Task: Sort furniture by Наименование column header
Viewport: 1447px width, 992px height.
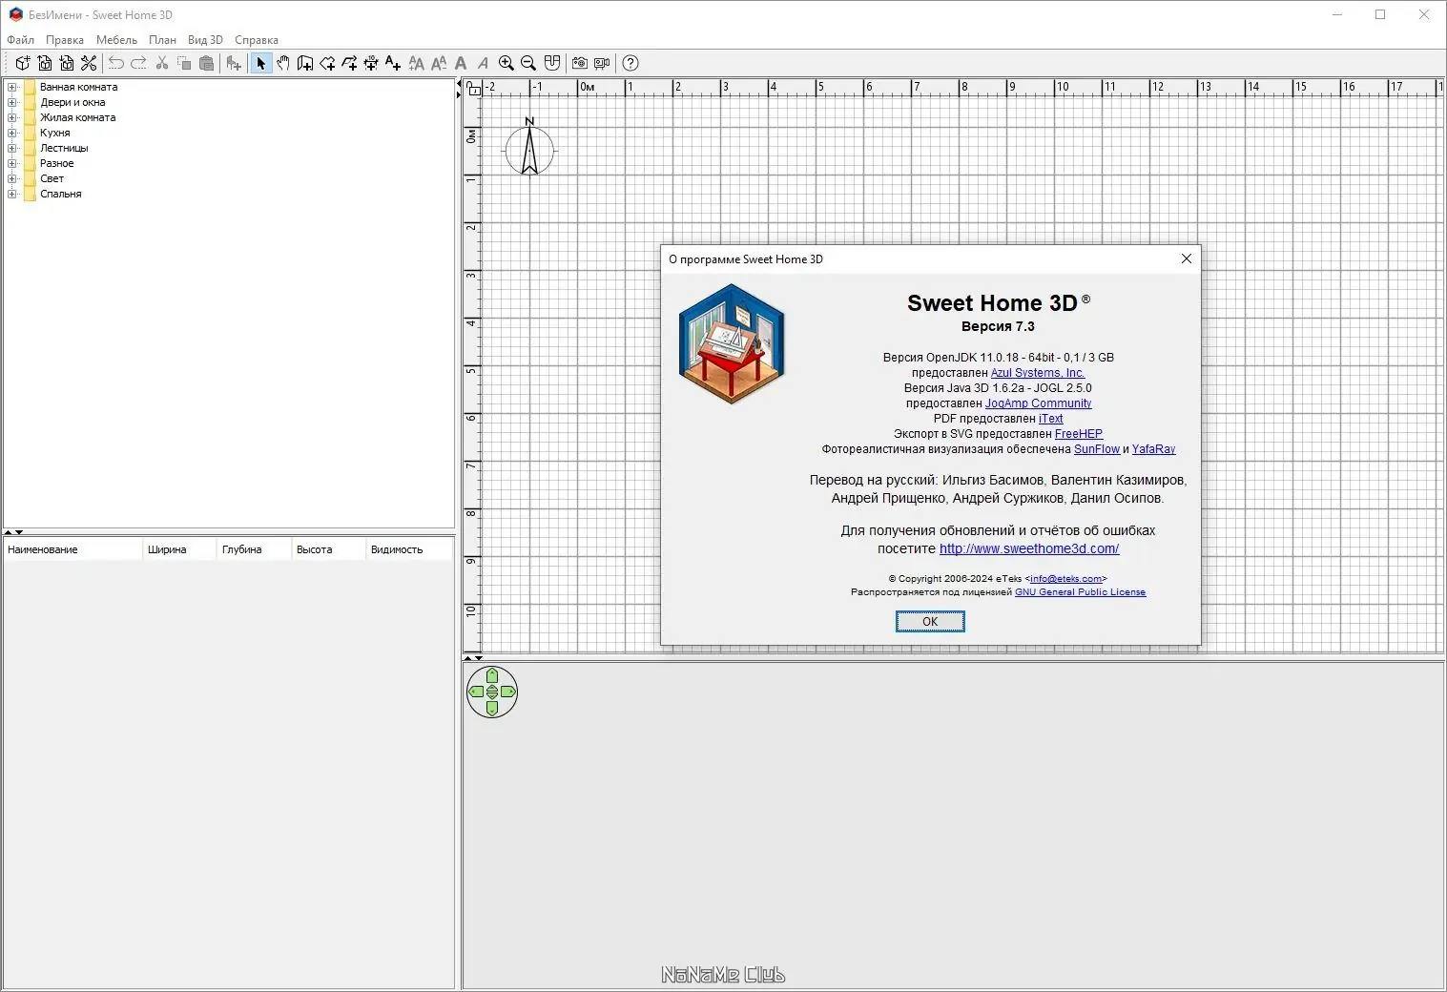Action: pyautogui.click(x=73, y=549)
